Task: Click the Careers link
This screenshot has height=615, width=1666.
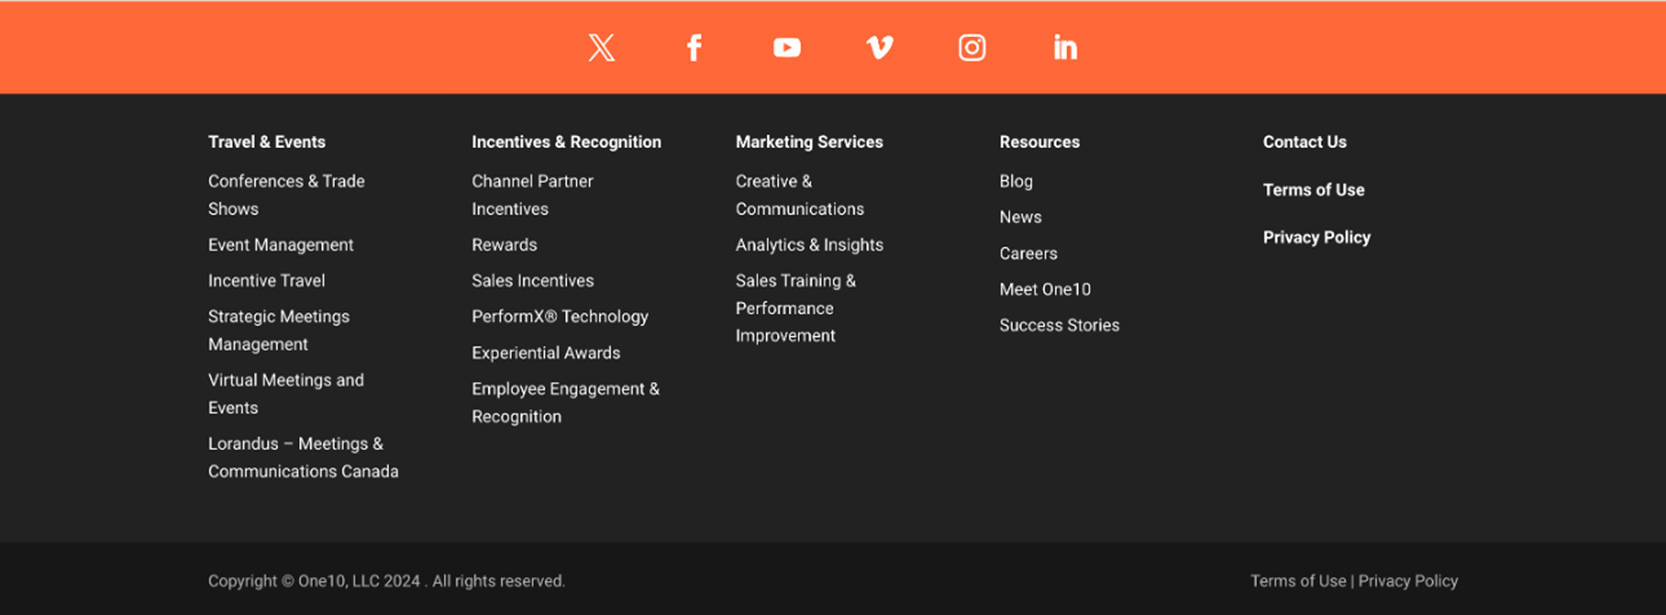Action: point(1028,253)
